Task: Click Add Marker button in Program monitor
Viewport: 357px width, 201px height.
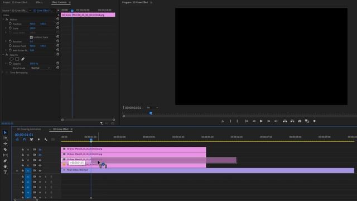Action: coord(315,121)
